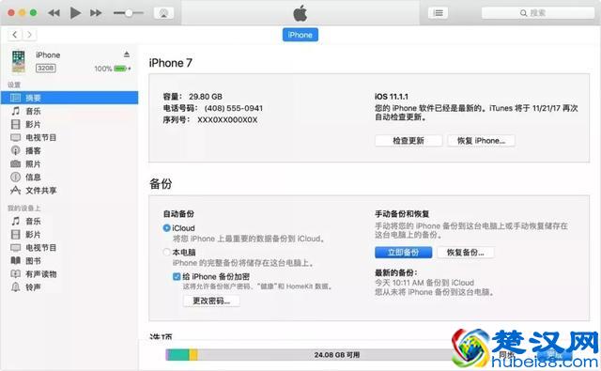
Task: Click the iPhone 7 heading
Action: (x=171, y=63)
